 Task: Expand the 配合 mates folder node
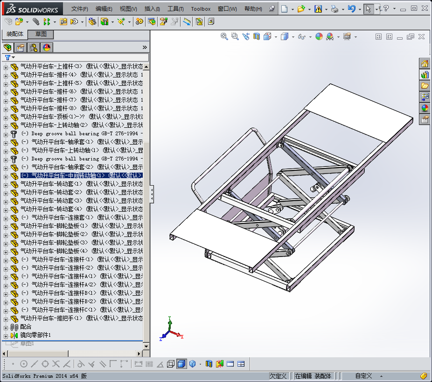click(6, 328)
